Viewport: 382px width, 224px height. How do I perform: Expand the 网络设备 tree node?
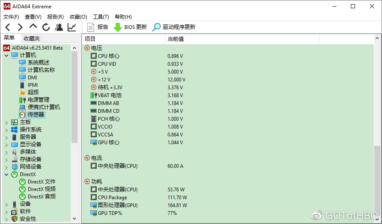pos(7,167)
